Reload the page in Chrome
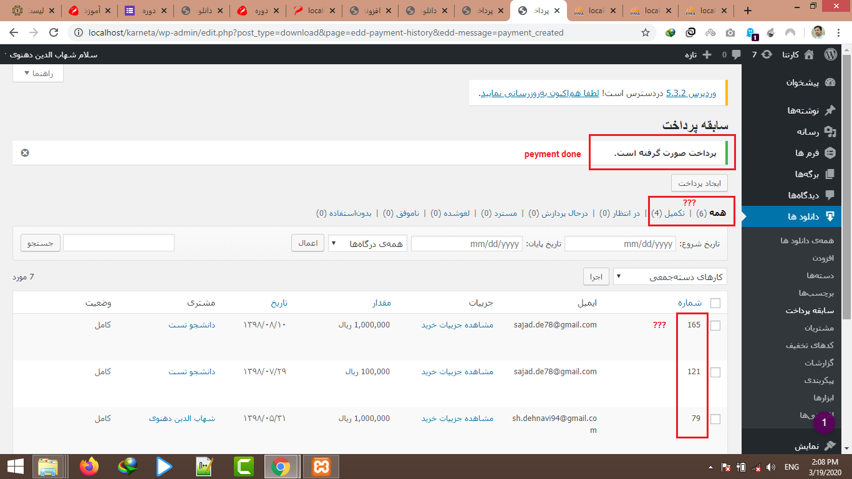The height and width of the screenshot is (479, 852). pos(54,32)
